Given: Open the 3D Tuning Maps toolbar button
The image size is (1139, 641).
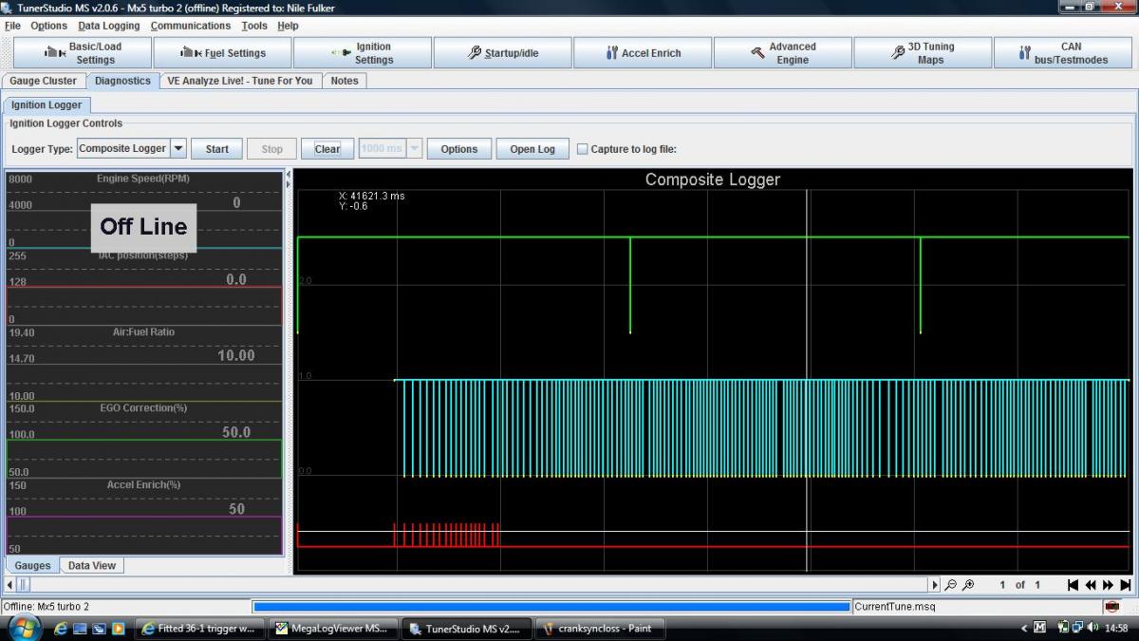Looking at the screenshot, I should (922, 53).
